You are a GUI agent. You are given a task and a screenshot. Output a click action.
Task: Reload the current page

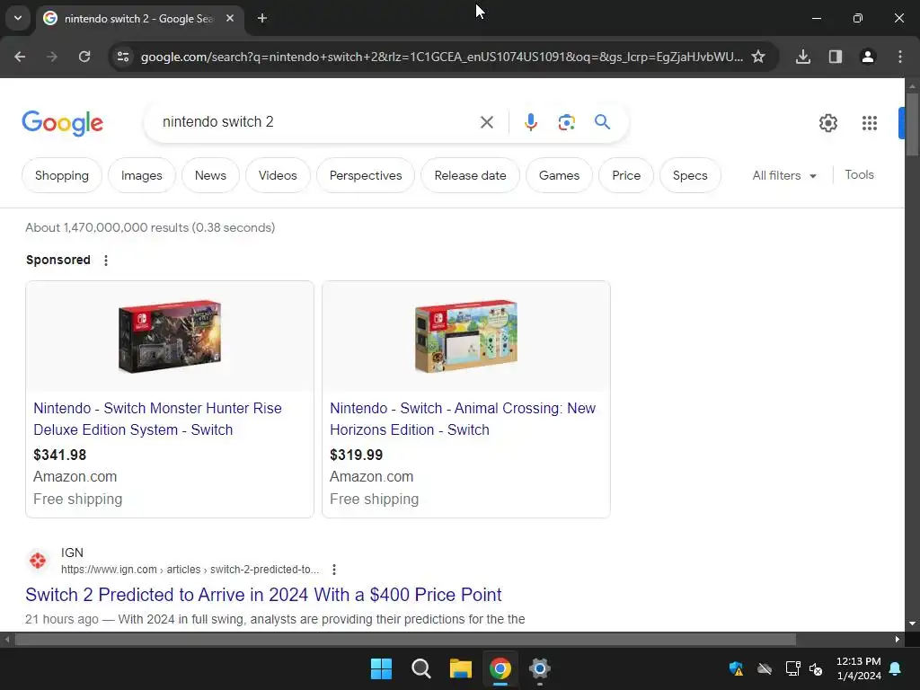[84, 57]
